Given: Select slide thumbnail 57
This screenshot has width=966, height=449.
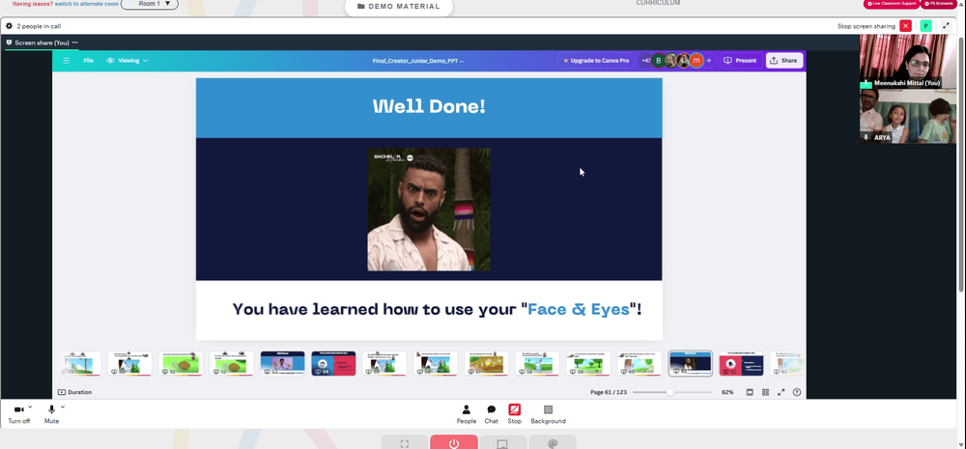Looking at the screenshot, I should point(487,363).
